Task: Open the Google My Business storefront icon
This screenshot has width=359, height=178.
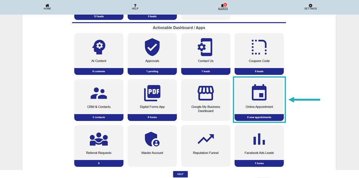Action: 205,93
